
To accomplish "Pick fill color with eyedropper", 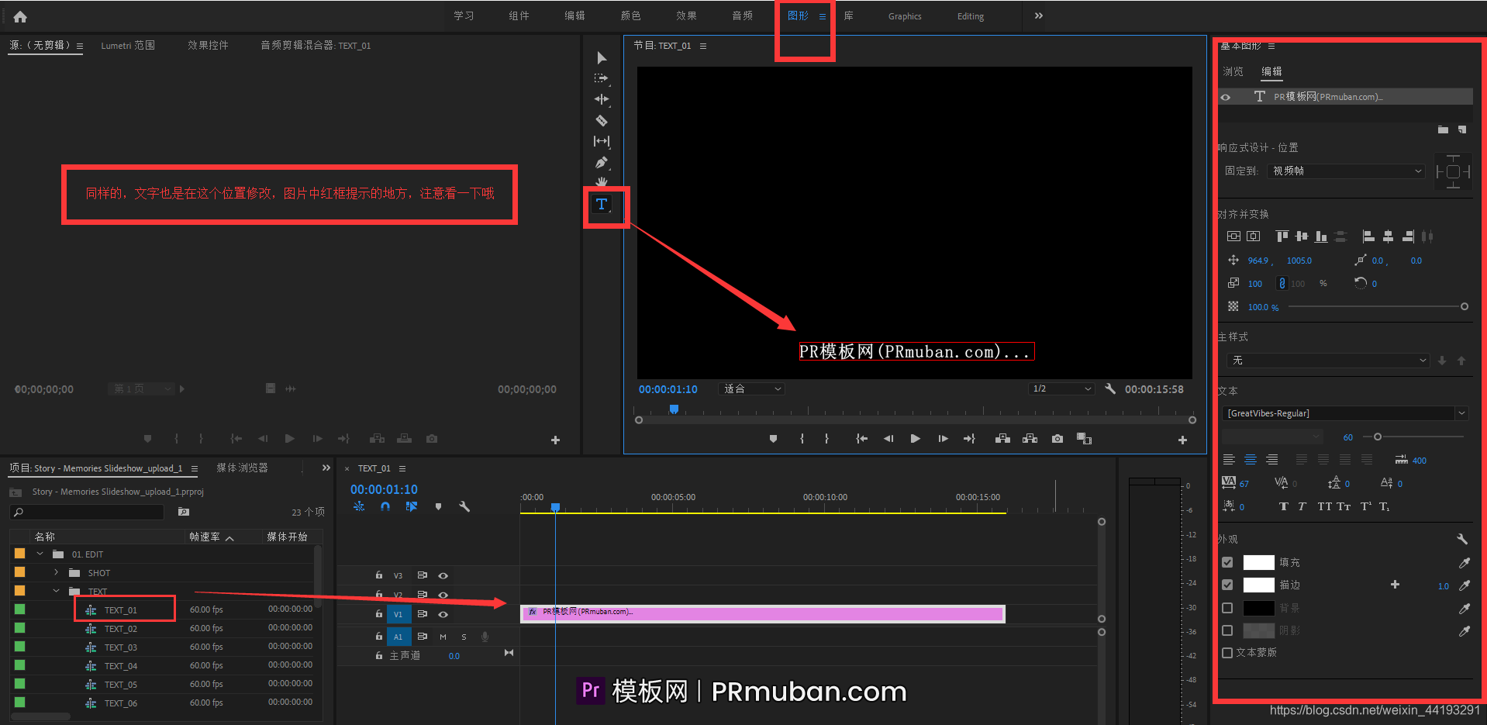I will pyautogui.click(x=1464, y=563).
